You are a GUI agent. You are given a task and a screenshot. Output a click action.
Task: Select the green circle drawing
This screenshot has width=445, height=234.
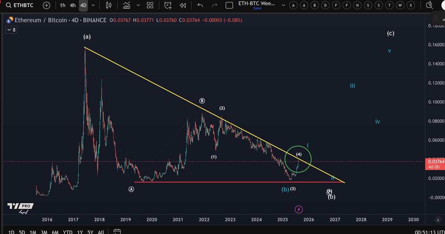pyautogui.click(x=298, y=159)
